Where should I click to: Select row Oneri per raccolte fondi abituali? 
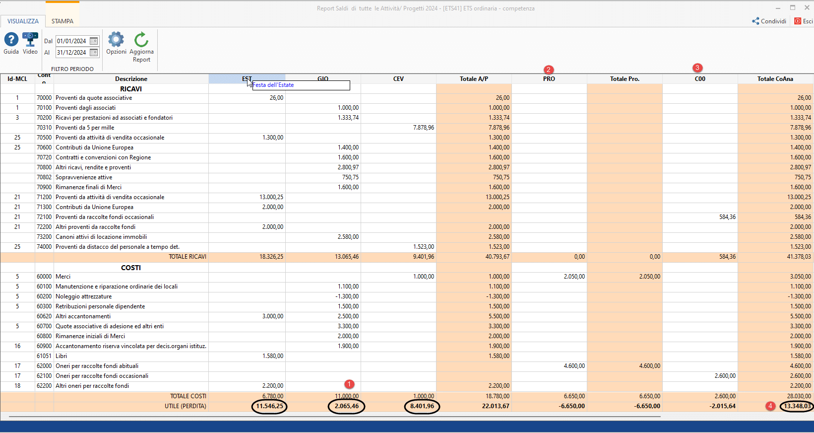click(407, 366)
